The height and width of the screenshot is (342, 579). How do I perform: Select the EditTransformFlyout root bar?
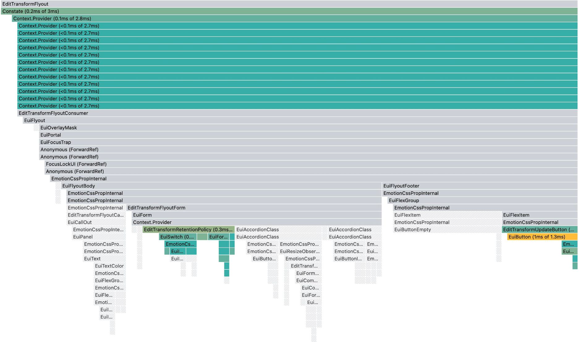pyautogui.click(x=289, y=4)
